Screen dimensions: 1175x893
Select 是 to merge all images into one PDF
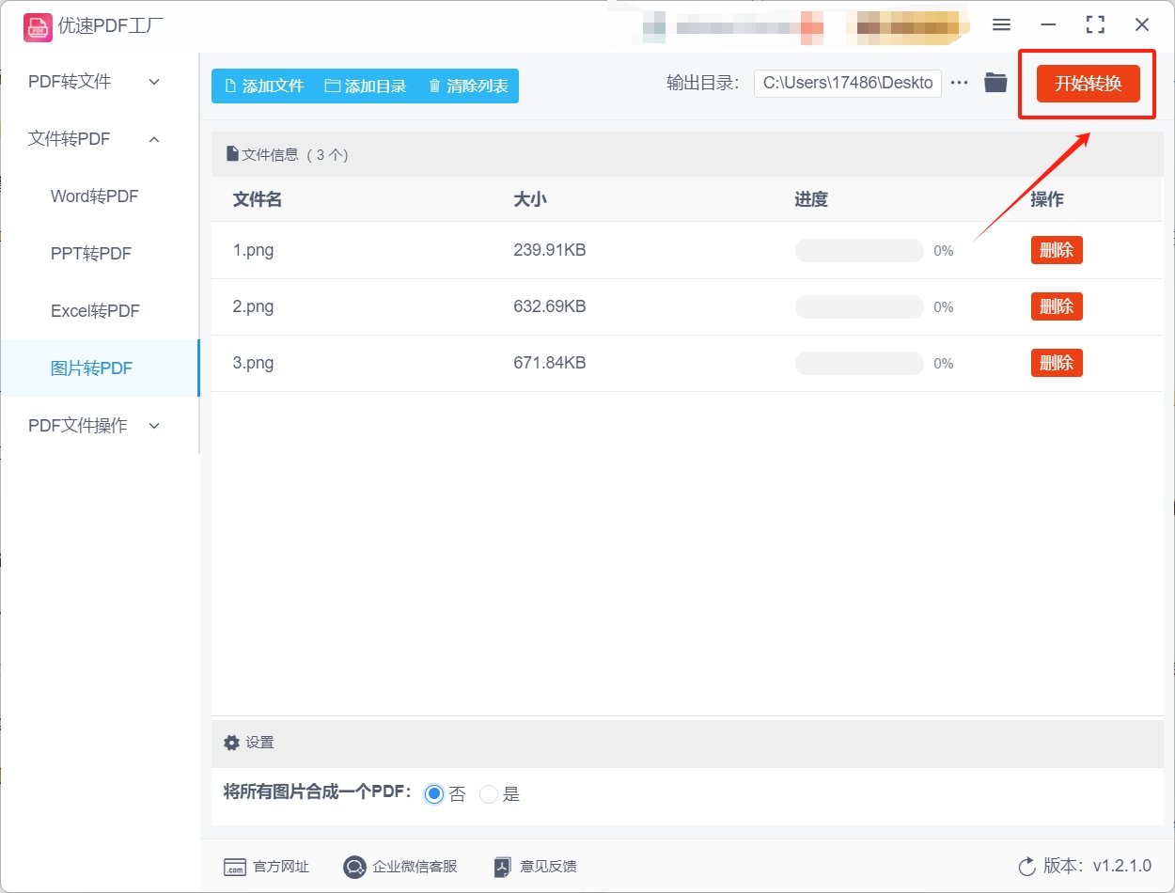(488, 793)
